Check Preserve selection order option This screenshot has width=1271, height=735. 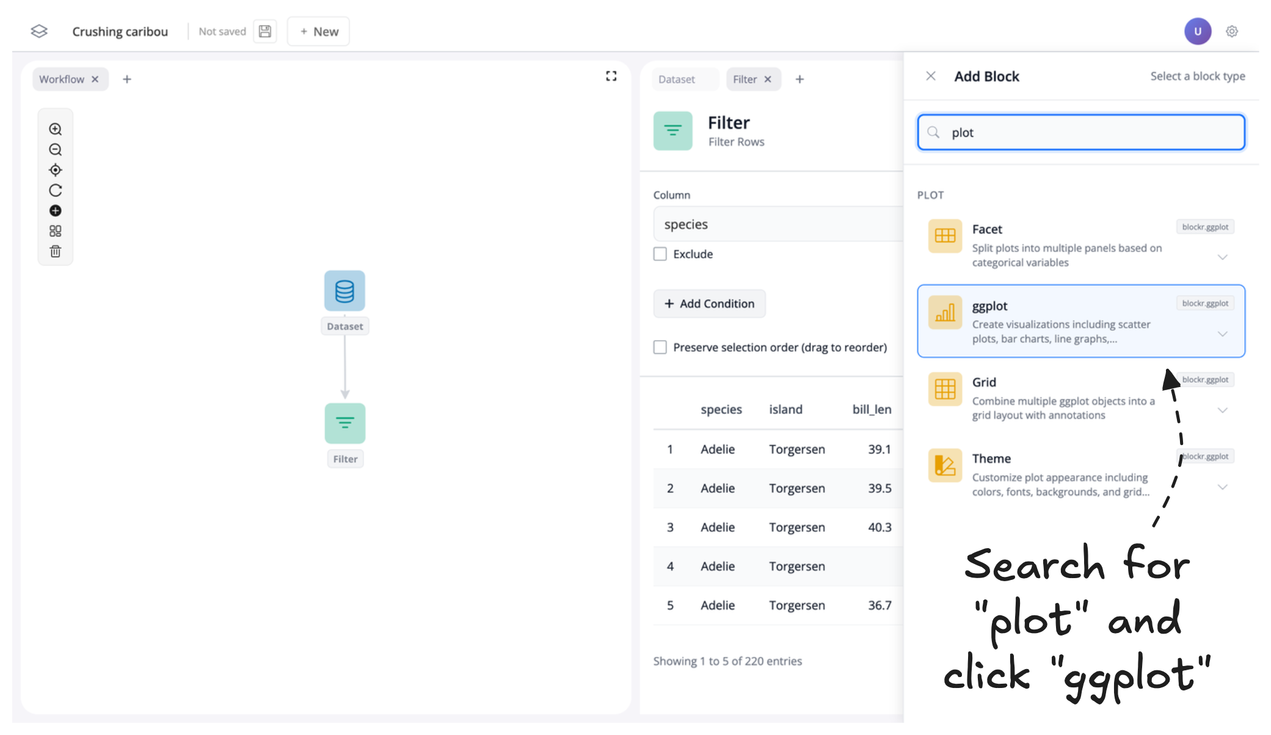pyautogui.click(x=660, y=347)
